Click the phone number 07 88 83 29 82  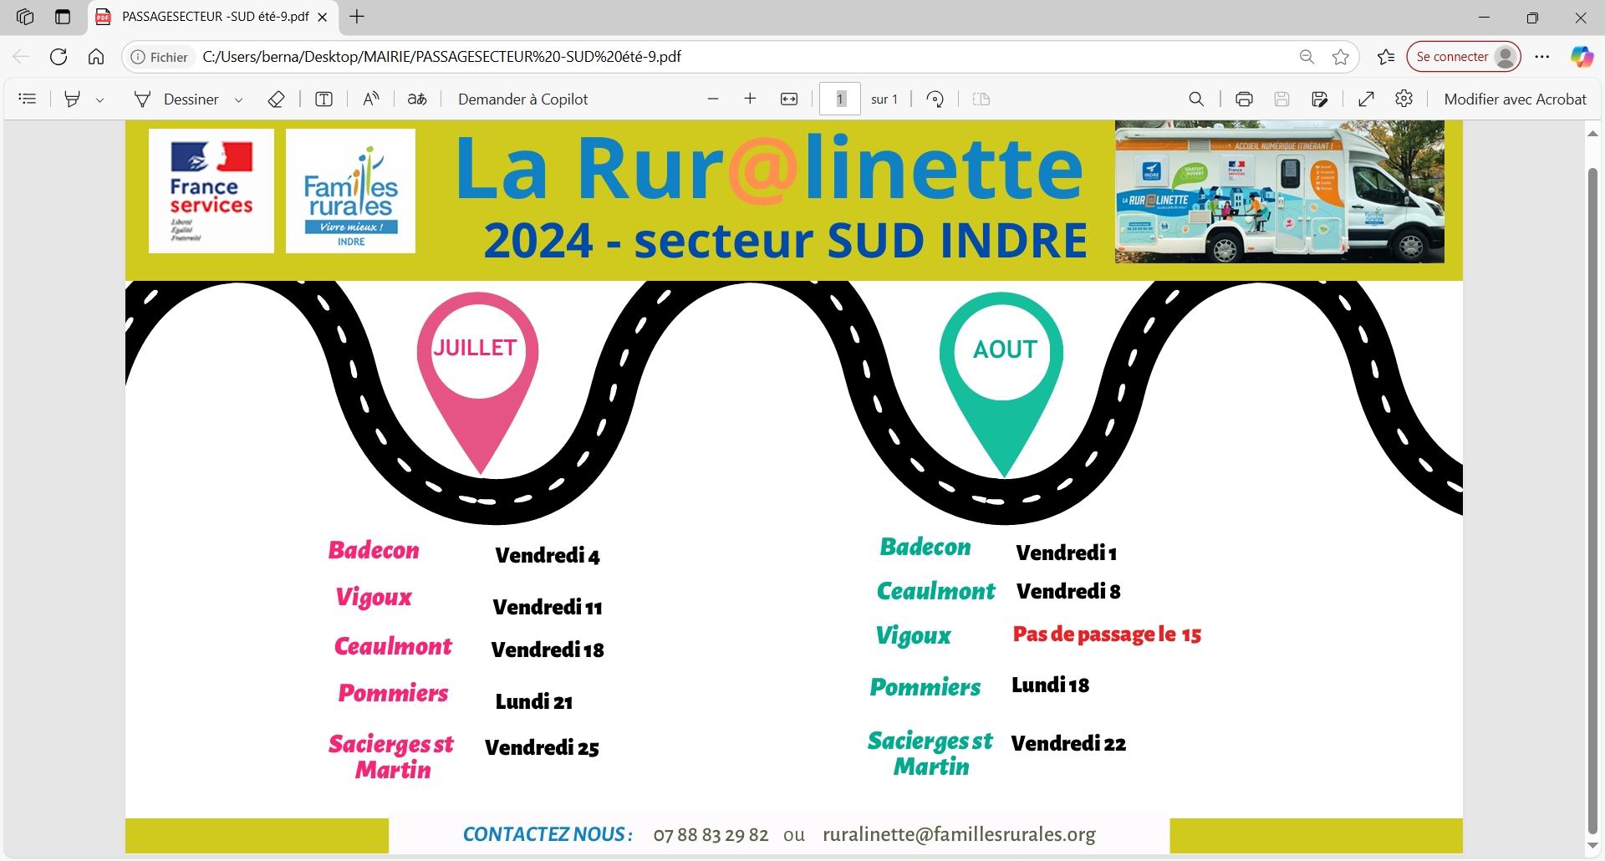click(x=711, y=834)
